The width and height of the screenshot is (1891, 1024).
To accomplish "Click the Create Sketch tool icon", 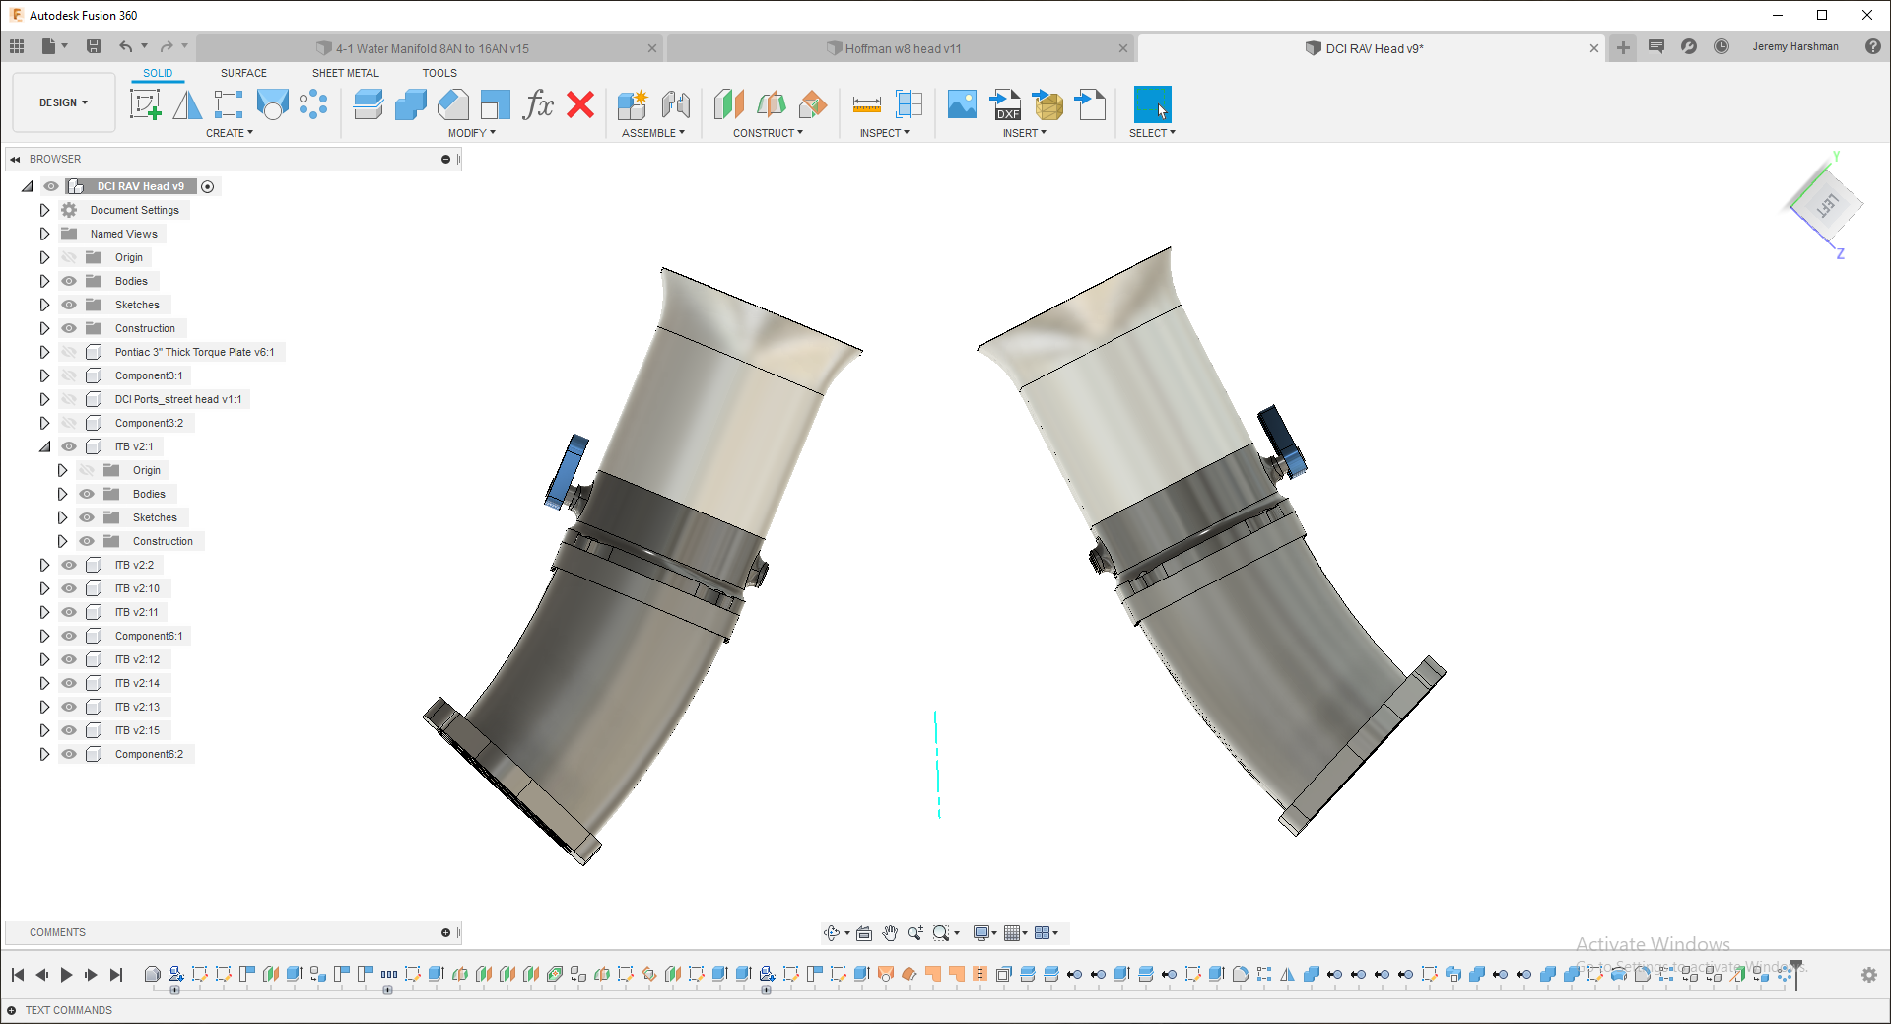I will [145, 104].
